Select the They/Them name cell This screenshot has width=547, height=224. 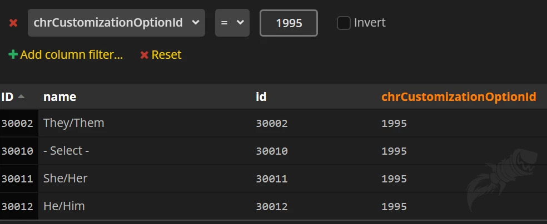[73, 123]
